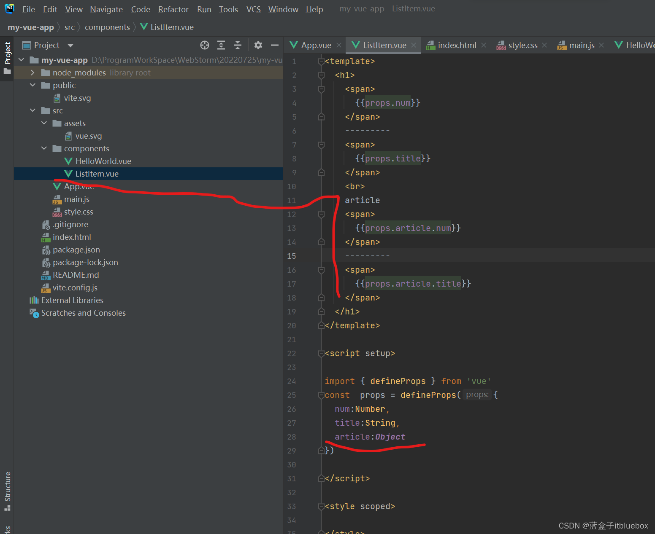The image size is (655, 534).
Task: Click components in the breadcrumb path
Action: [x=107, y=27]
